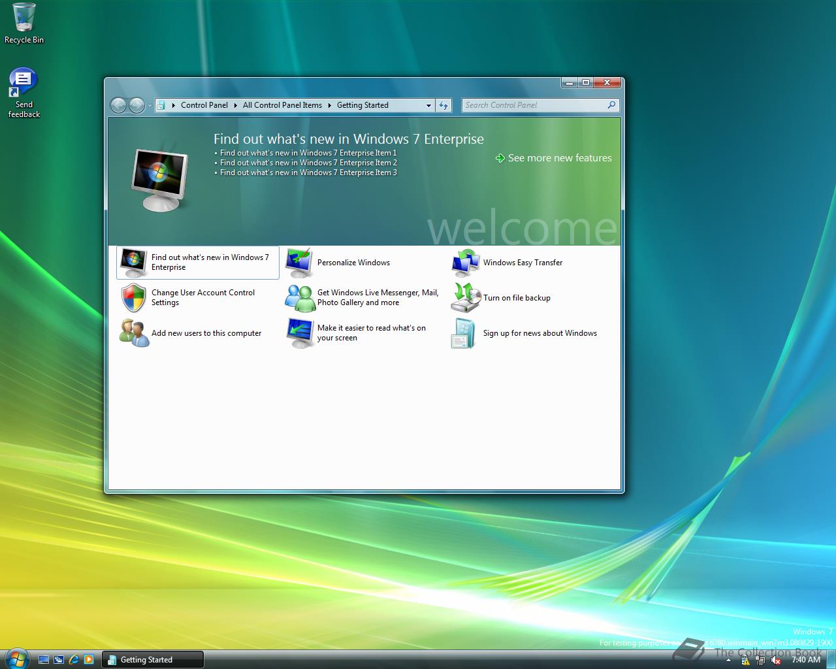Open the Recent Pages dropdown arrow

pyautogui.click(x=150, y=105)
